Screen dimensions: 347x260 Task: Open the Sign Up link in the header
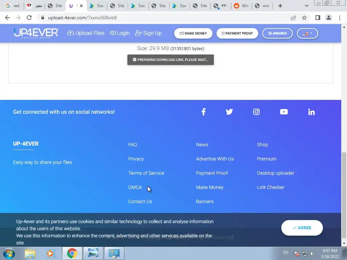(148, 33)
